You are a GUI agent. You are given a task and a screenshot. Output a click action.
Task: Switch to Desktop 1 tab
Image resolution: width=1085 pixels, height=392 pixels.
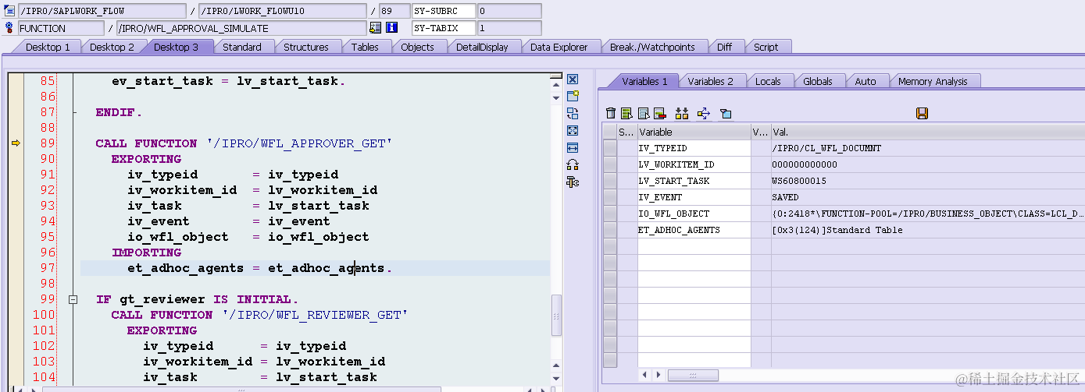pyautogui.click(x=48, y=47)
